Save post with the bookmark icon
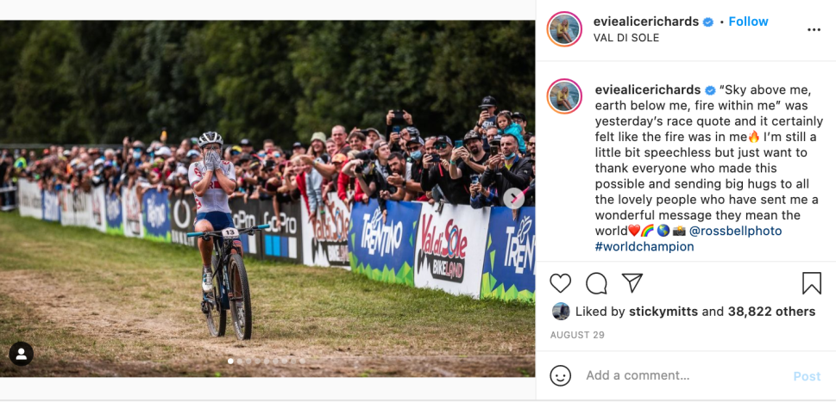Image resolution: width=836 pixels, height=402 pixels. click(812, 283)
